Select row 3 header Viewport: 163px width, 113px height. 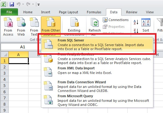(4, 73)
